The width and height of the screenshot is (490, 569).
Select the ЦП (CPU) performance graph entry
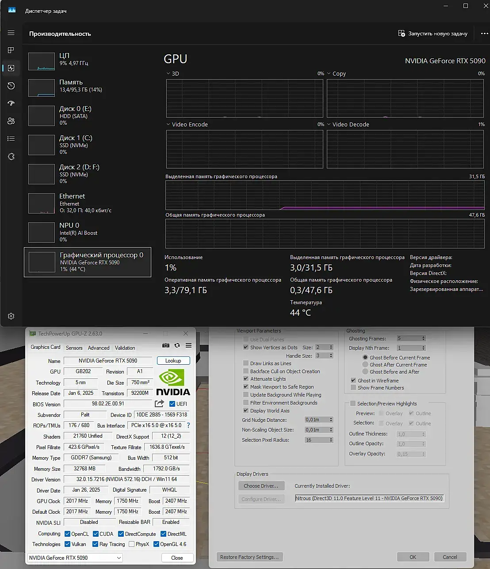tap(88, 61)
